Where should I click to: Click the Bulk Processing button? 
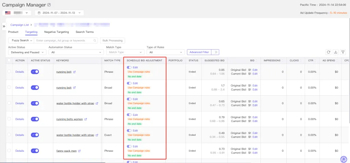[112, 40]
